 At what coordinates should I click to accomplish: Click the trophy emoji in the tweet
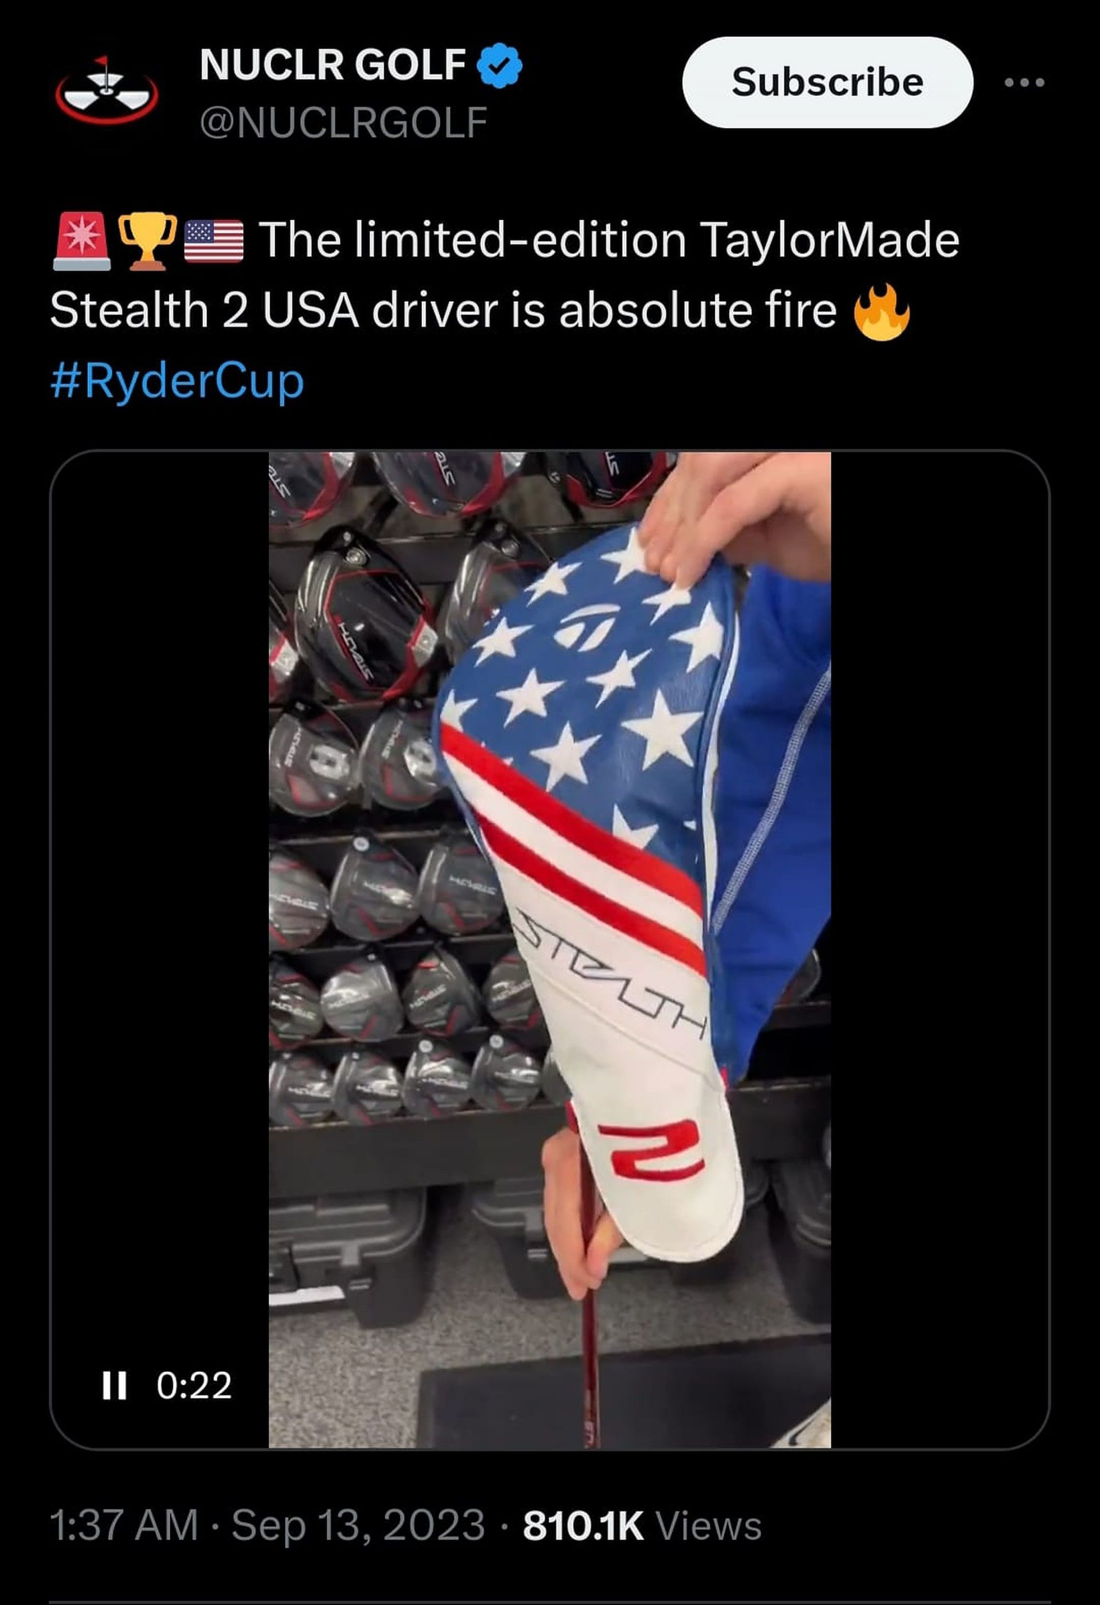point(147,240)
